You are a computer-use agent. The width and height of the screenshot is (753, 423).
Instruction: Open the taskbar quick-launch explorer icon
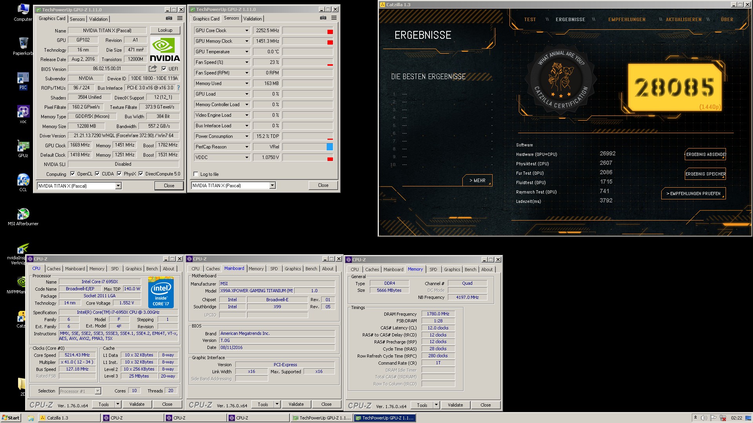coord(31,418)
